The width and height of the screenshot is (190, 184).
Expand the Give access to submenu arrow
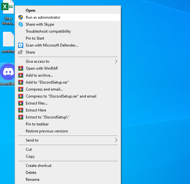[x=116, y=61]
